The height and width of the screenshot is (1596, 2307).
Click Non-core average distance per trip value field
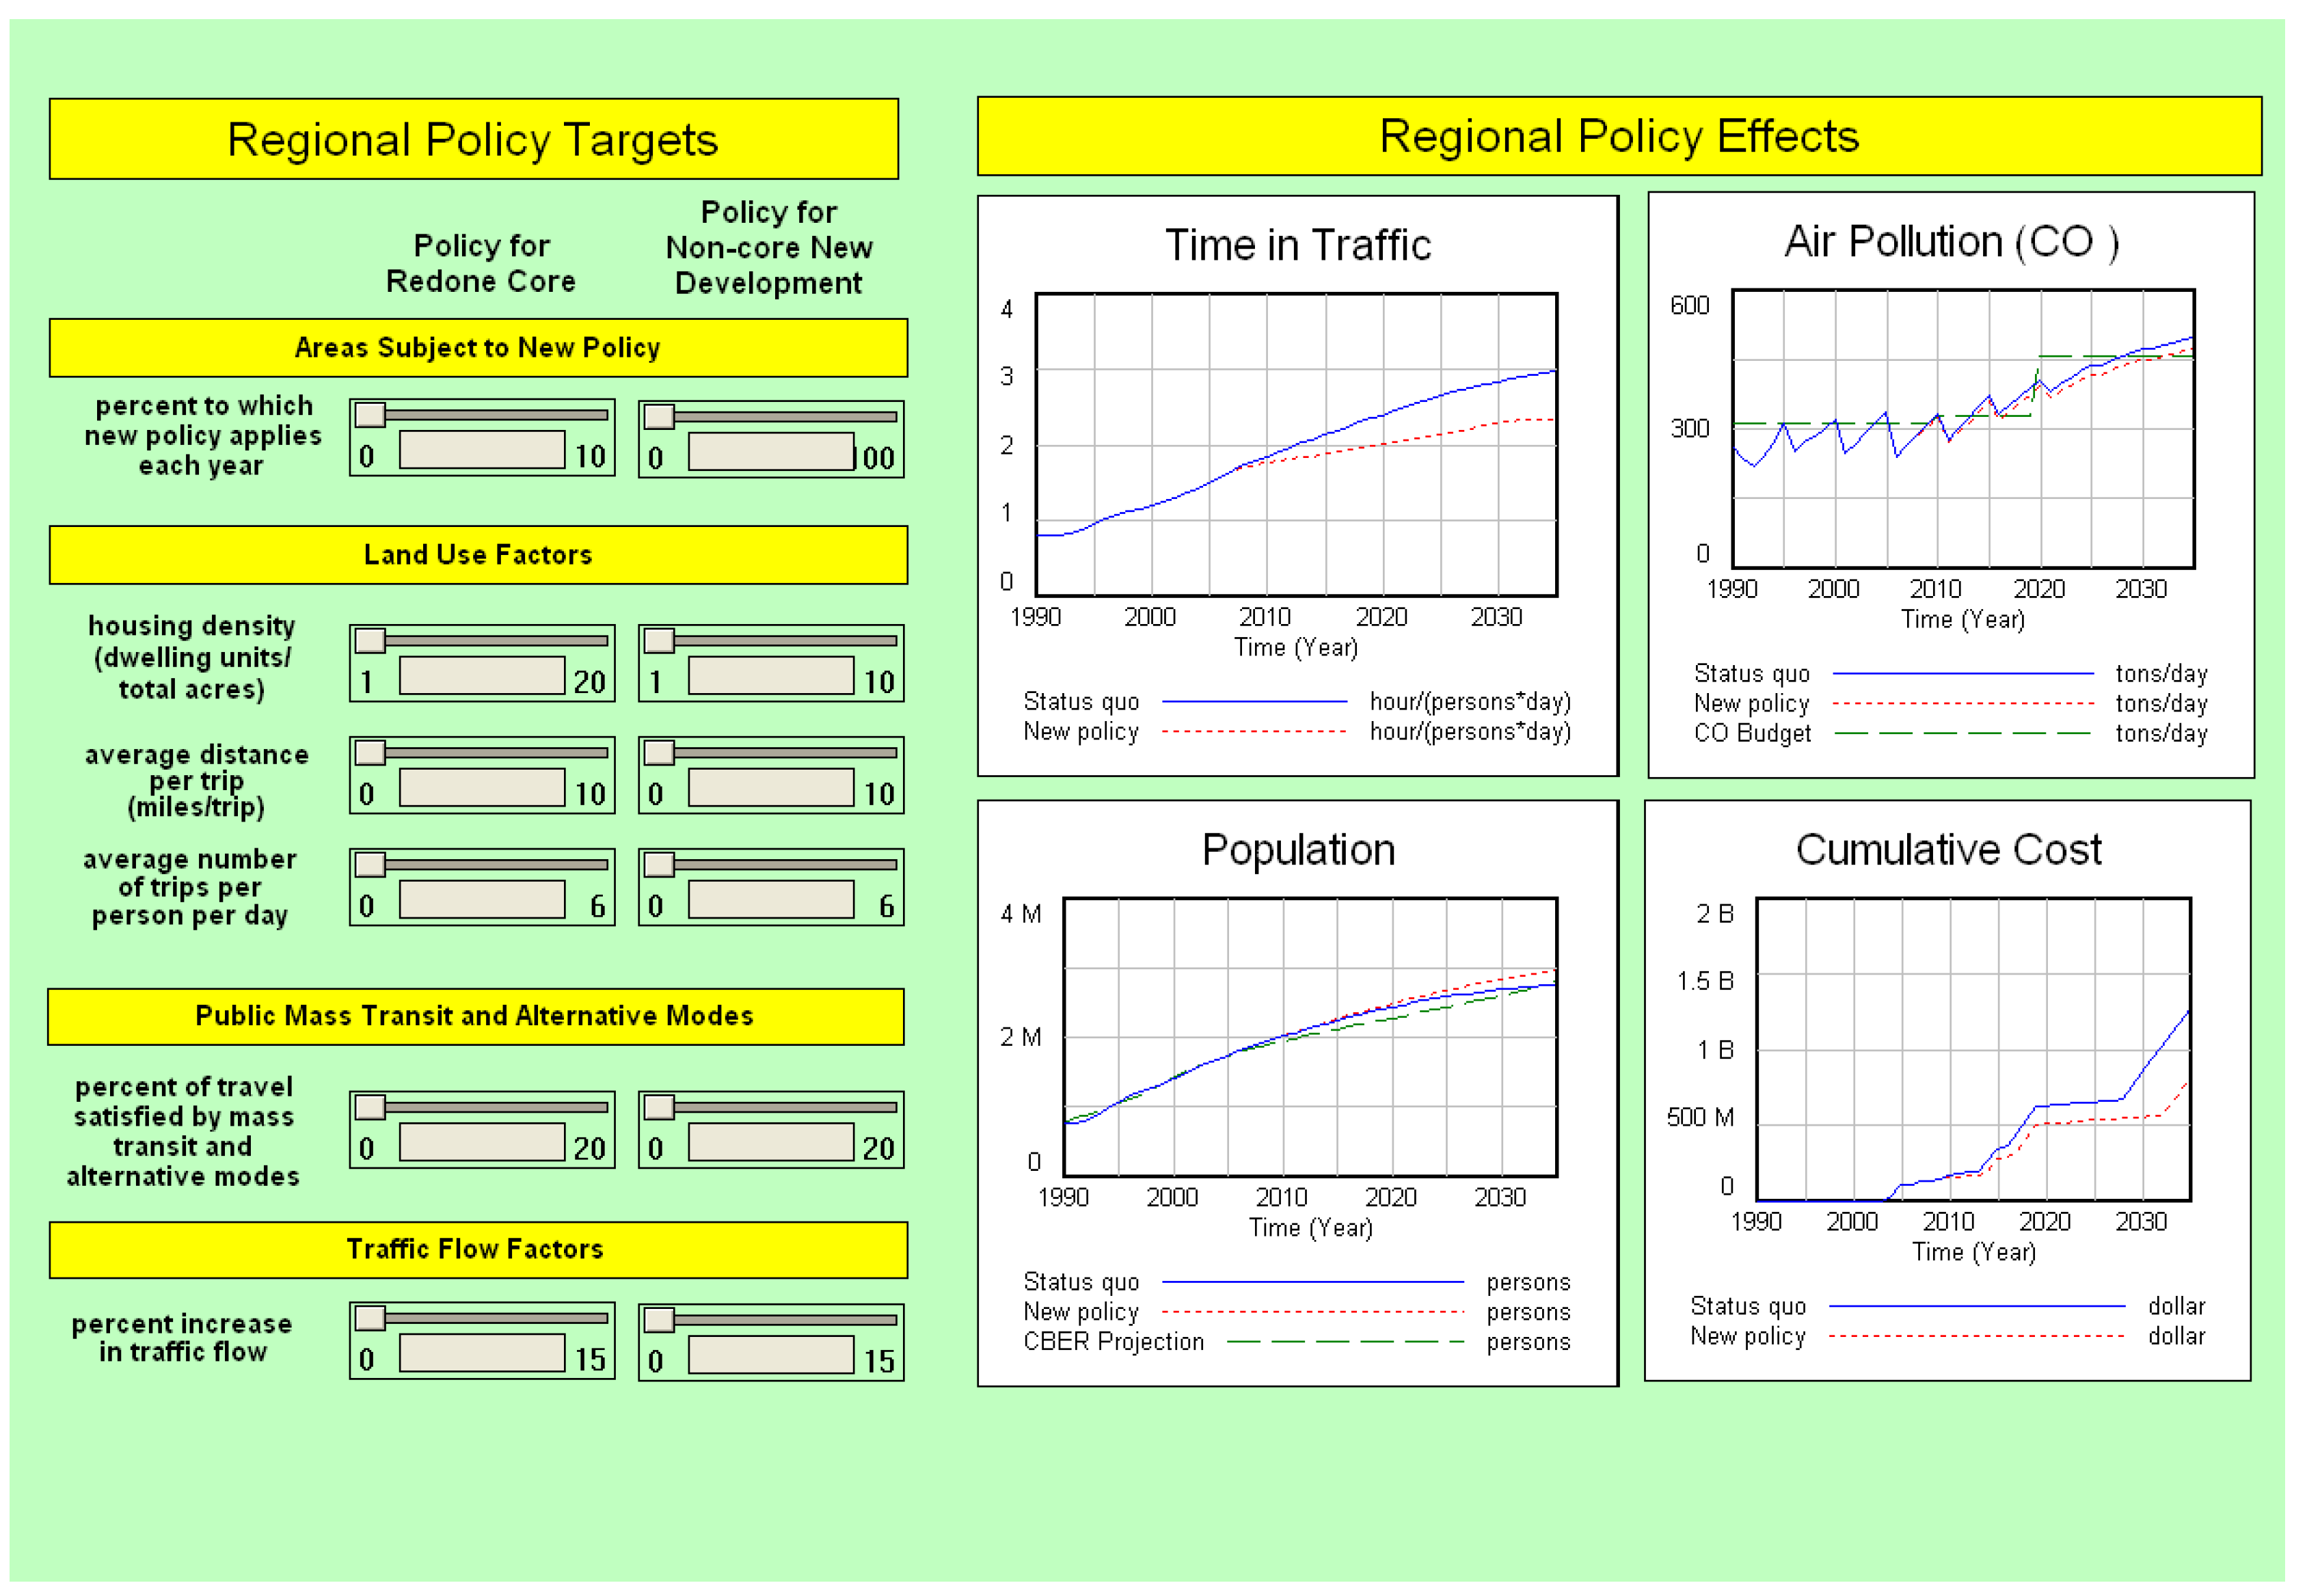point(771,788)
